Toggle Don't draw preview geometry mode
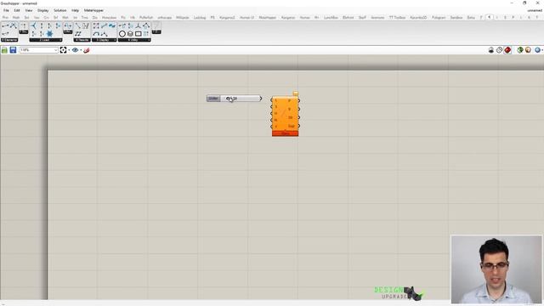Screen dimensions: 544x306 coord(491,50)
